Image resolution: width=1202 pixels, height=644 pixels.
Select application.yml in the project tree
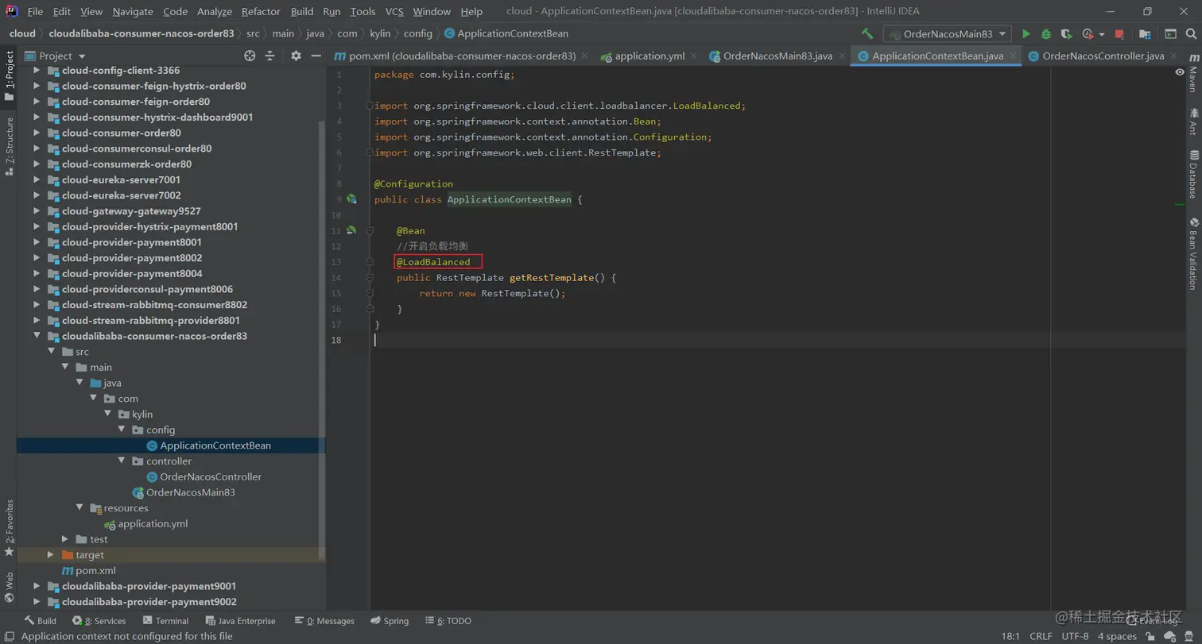coord(153,524)
